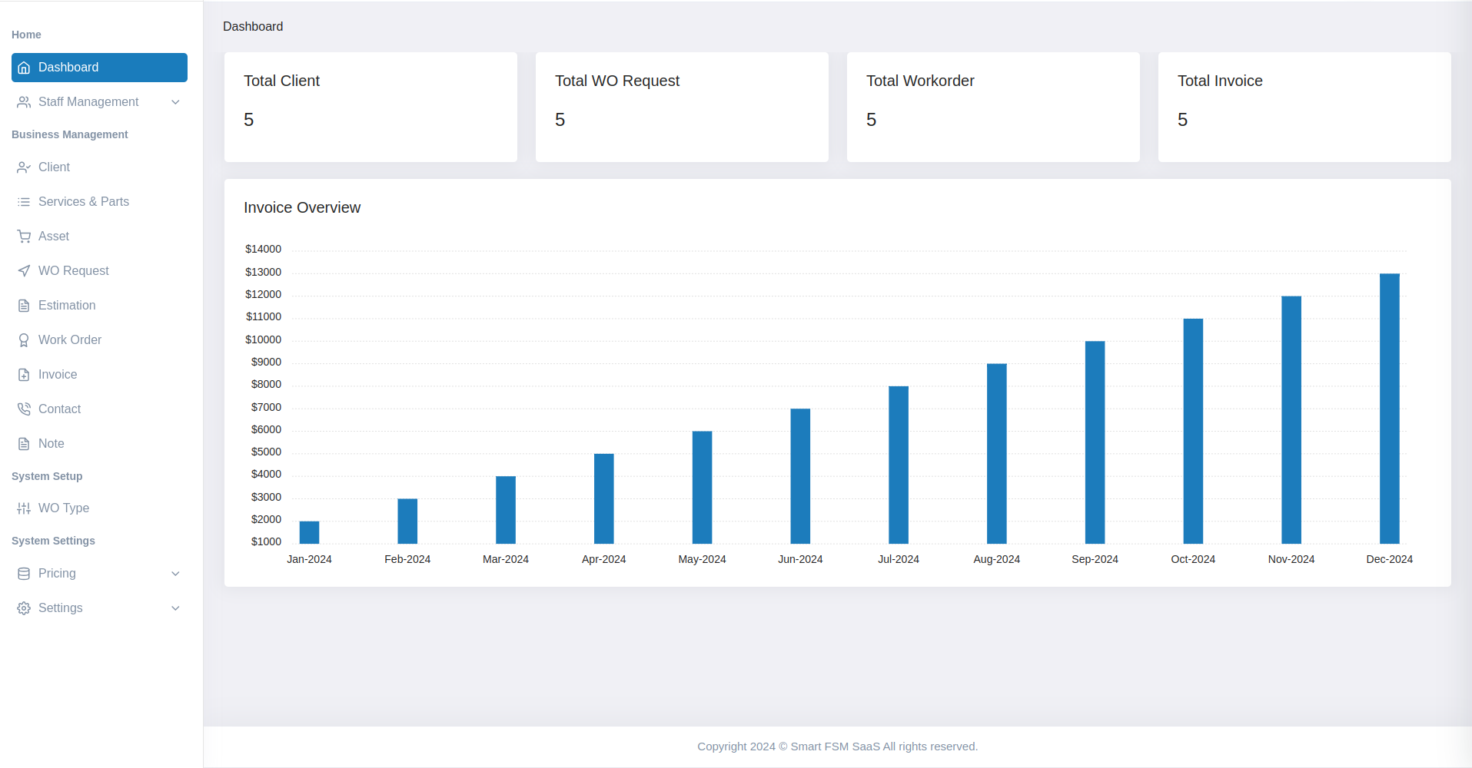Click the Contact phone icon

(24, 409)
